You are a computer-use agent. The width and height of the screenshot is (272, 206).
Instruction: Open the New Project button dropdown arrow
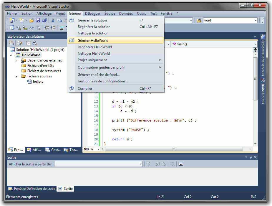tap(17, 21)
